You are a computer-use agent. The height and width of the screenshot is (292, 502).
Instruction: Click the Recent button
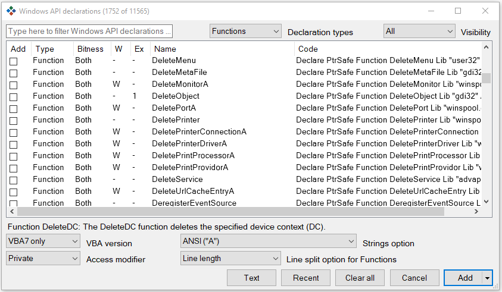(x=305, y=278)
